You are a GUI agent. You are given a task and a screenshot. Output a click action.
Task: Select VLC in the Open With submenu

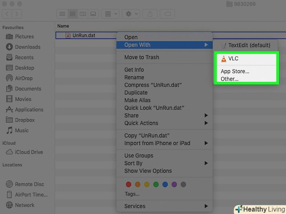[x=246, y=59]
